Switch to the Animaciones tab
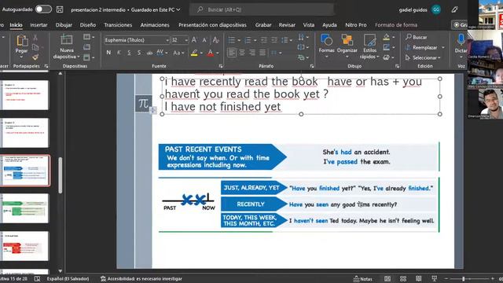The width and height of the screenshot is (503, 283). (155, 24)
